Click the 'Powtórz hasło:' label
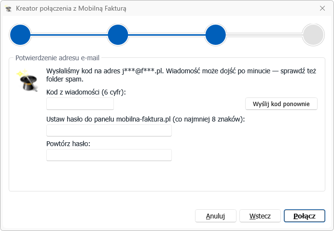The height and width of the screenshot is (231, 334). [69, 144]
